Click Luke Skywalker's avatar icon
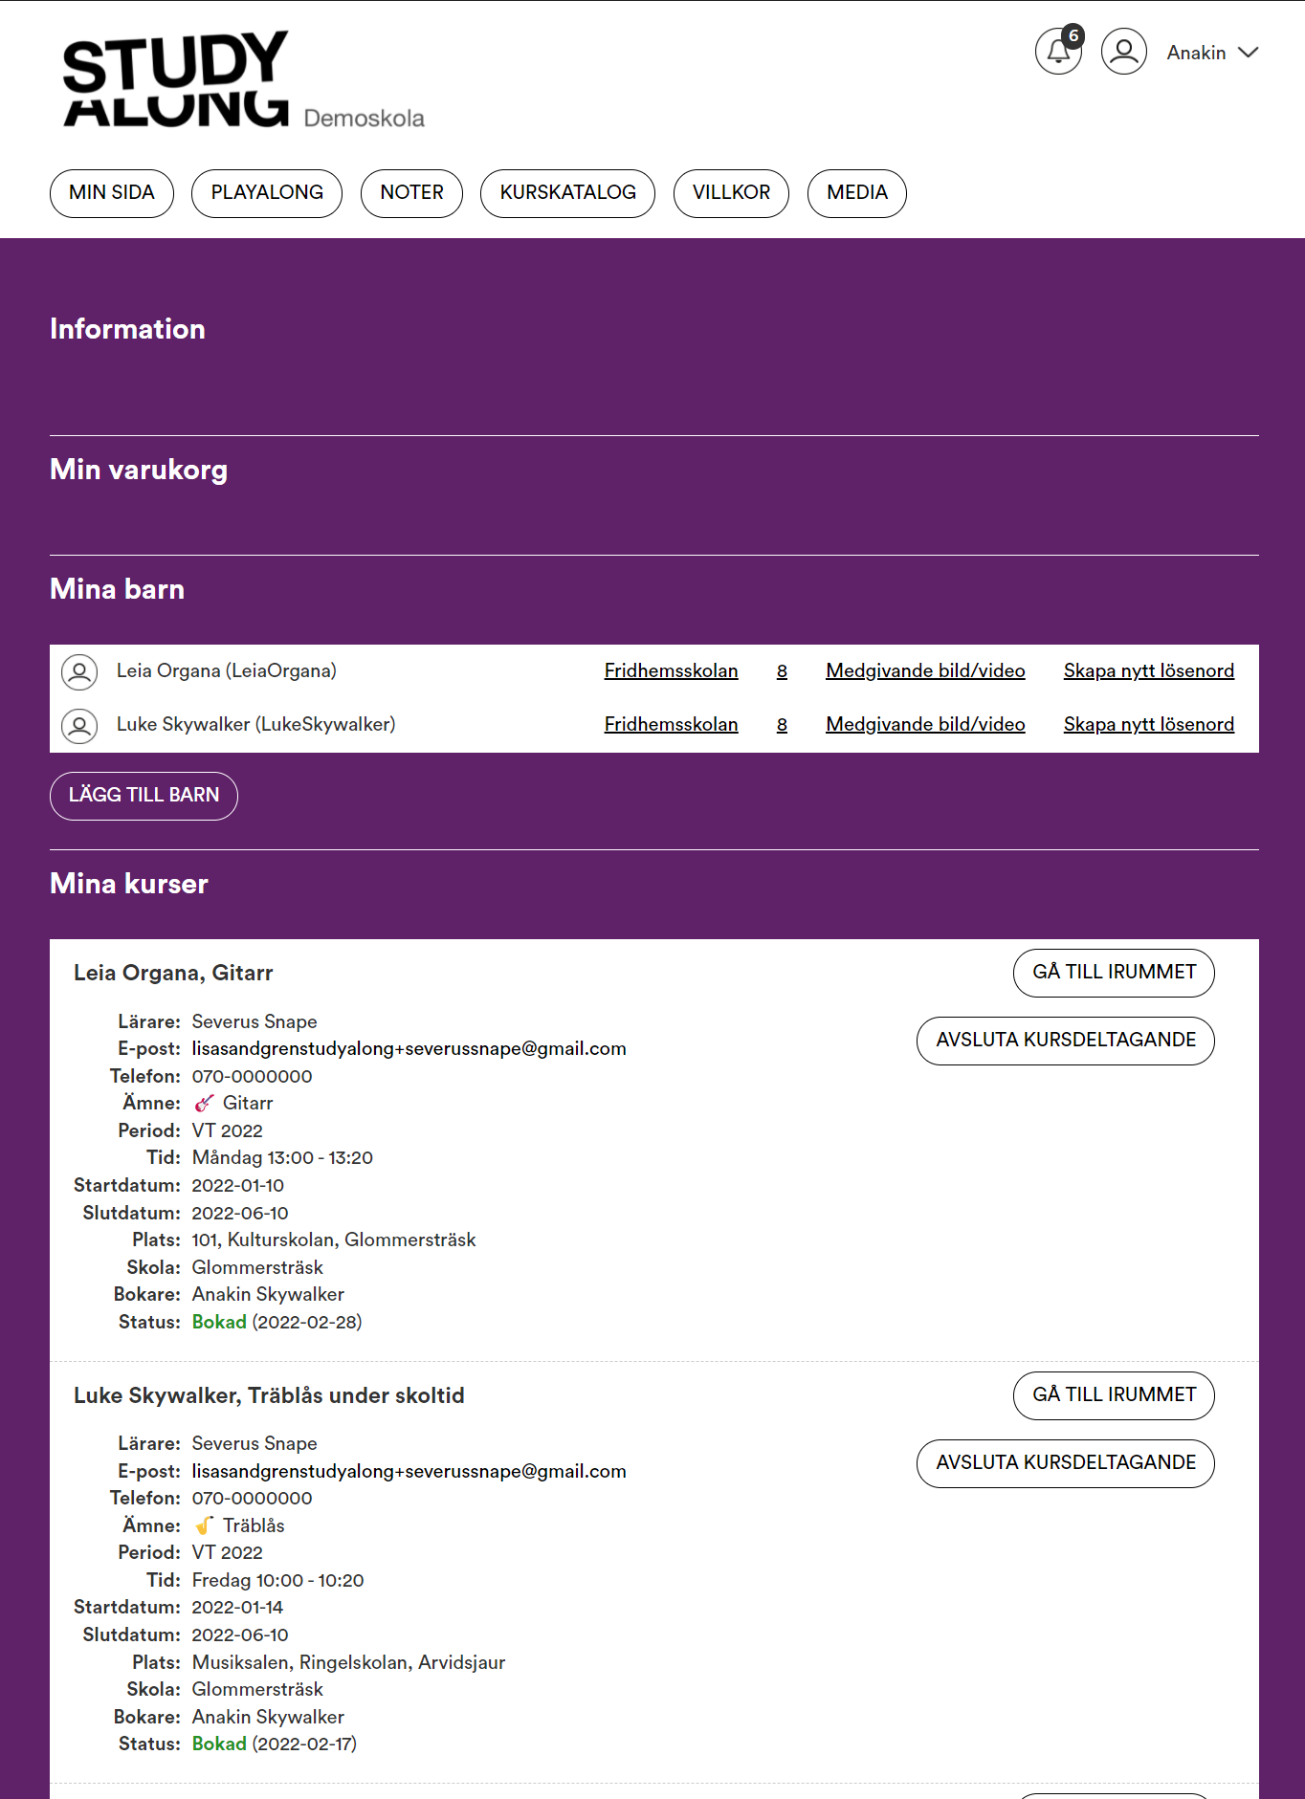Screen dimensions: 1305x1799 79,726
